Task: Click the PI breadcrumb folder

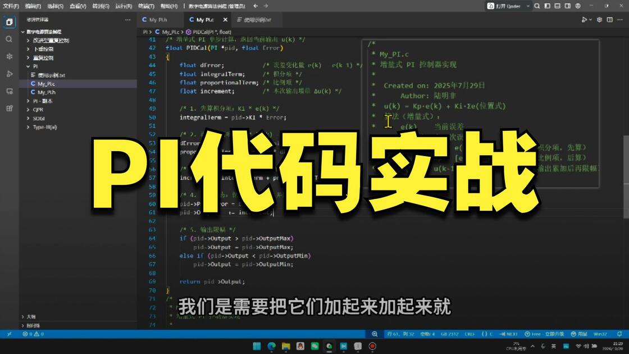Action: click(x=145, y=32)
